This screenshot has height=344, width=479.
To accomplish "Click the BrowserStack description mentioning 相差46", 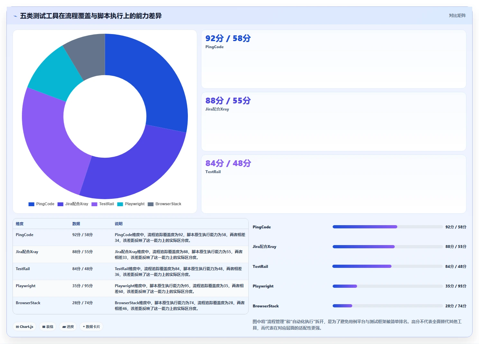I will (x=180, y=306).
